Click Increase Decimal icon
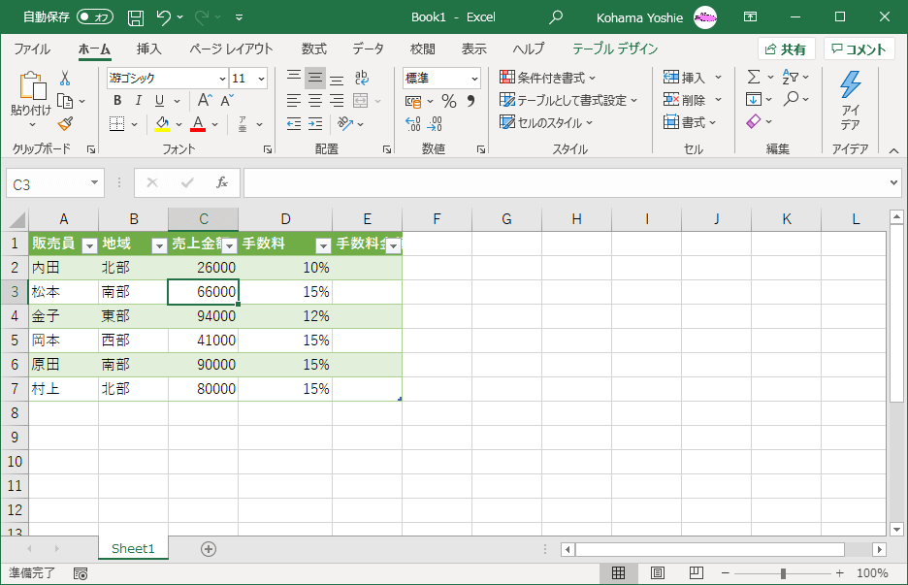 (x=413, y=123)
